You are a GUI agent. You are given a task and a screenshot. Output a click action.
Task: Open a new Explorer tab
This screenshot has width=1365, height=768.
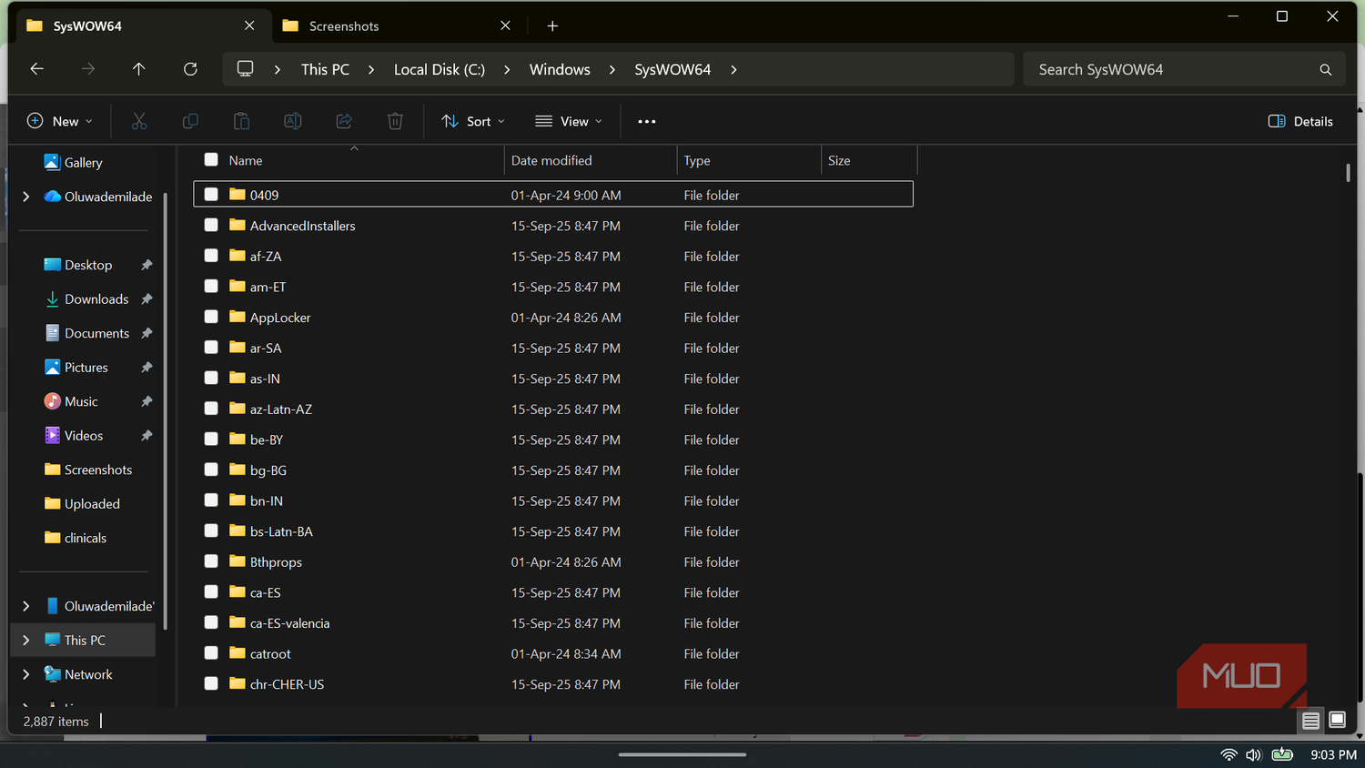point(552,25)
